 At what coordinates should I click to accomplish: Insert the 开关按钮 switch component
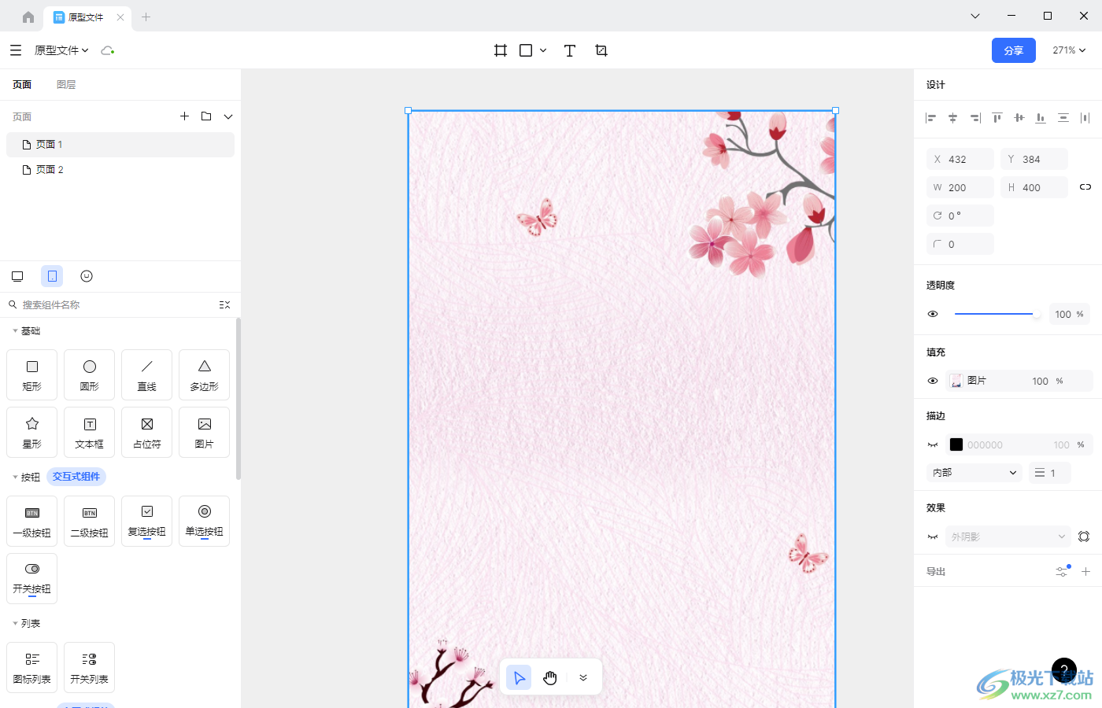coord(32,578)
